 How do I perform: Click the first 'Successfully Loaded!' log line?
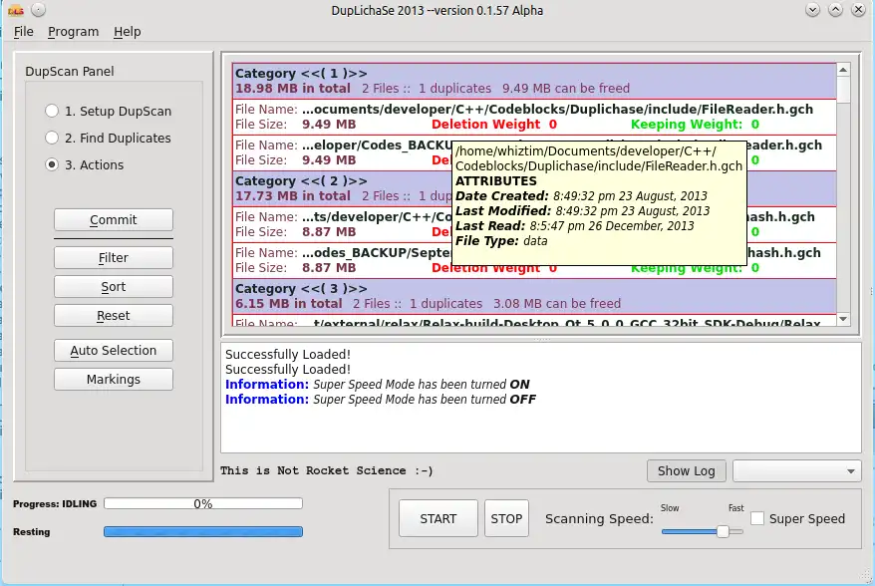[288, 355]
